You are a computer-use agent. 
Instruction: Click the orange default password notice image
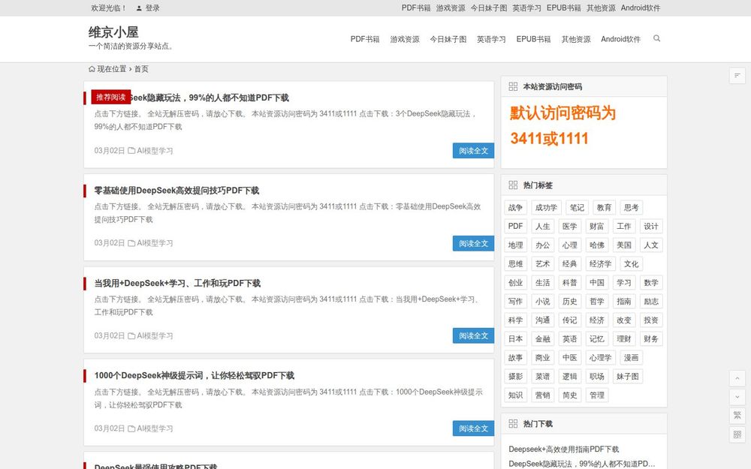(x=562, y=126)
